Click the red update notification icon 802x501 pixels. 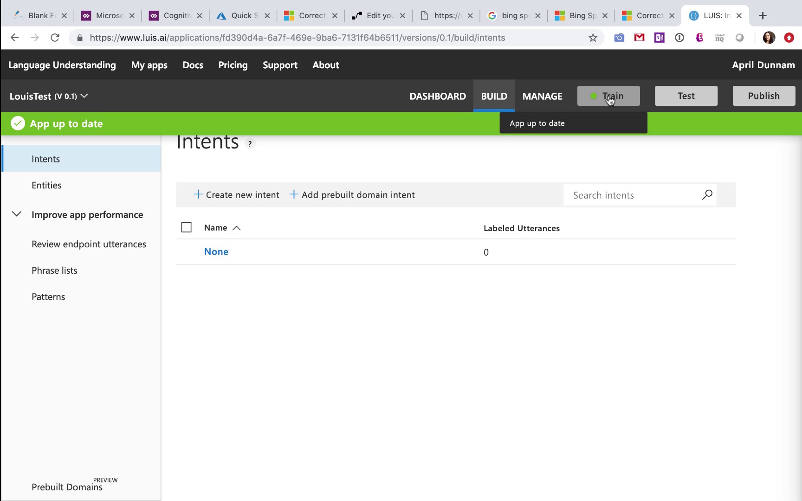pos(789,38)
